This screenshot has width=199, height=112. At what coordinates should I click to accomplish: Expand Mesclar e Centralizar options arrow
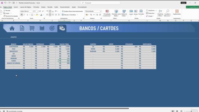click(77, 15)
